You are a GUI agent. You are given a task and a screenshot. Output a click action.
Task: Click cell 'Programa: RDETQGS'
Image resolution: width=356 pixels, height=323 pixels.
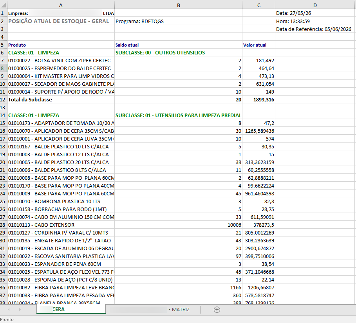(178, 21)
